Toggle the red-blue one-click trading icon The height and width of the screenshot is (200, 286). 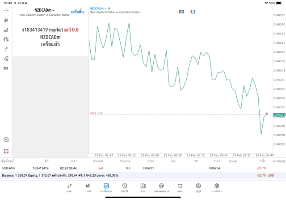(x=193, y=12)
